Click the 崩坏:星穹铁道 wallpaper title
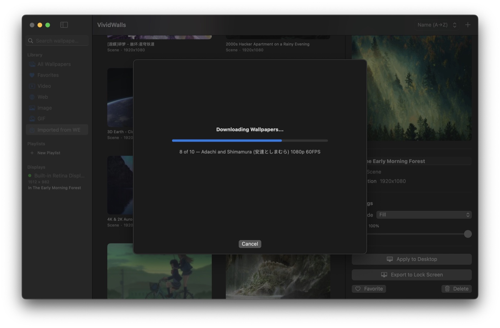Image resolution: width=500 pixels, height=328 pixels. (131, 44)
